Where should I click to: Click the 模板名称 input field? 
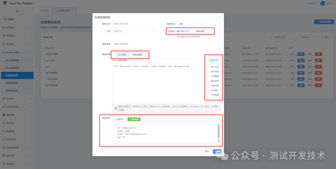(x=134, y=24)
